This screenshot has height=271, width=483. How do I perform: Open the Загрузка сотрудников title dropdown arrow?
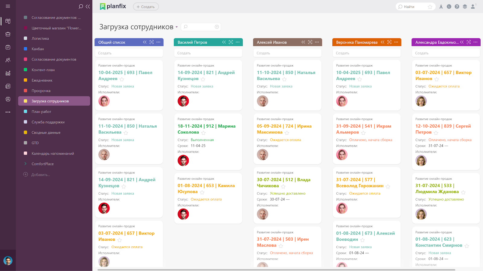177,27
